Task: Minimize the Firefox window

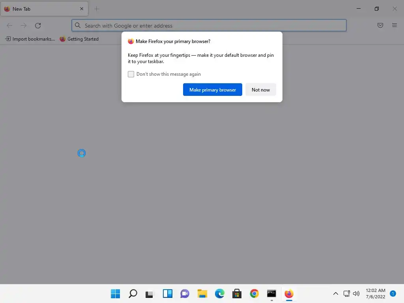Action: [358, 9]
